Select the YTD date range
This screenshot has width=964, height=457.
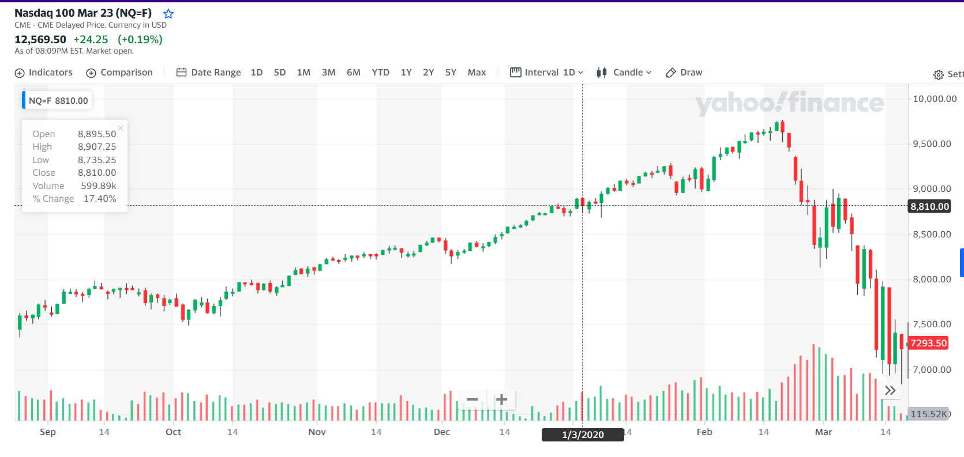pyautogui.click(x=381, y=73)
